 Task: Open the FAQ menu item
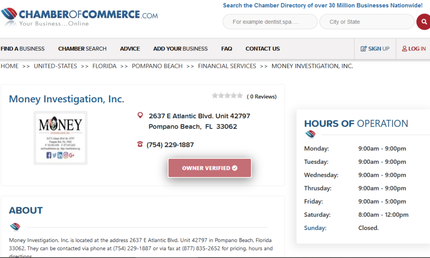227,49
